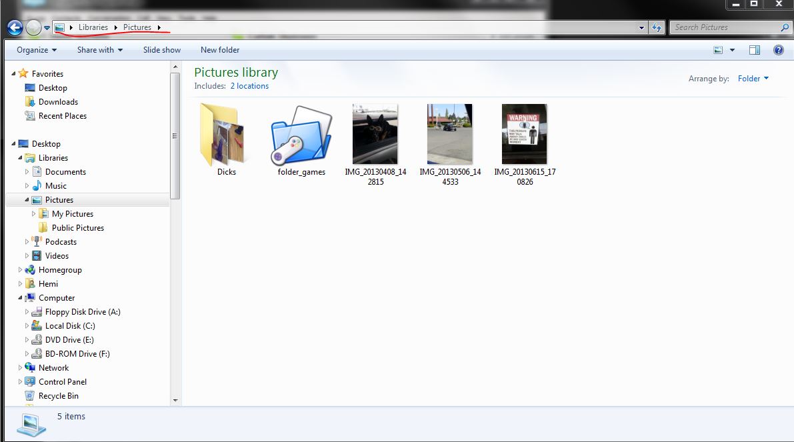Select the Dicks folder thumbnail
The width and height of the screenshot is (794, 442).
coord(223,135)
